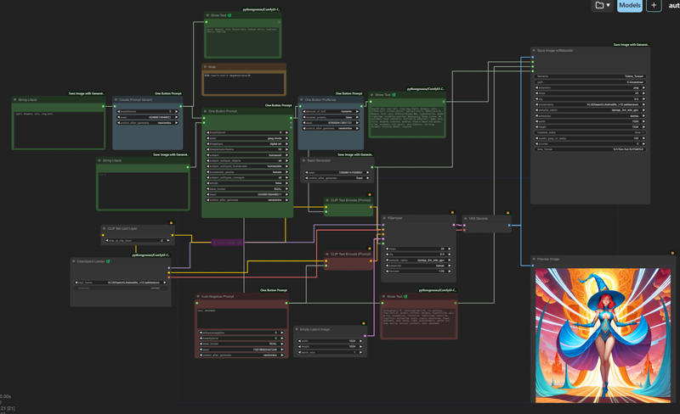Screen dimensions: 680x414
Task: Click blue image input socket on Preview Image
Action: 533,266
